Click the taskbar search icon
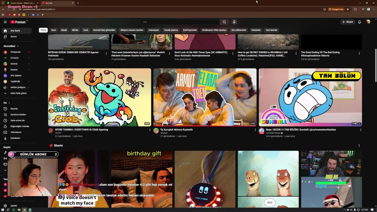Viewport: 377px width, 212px height. pos(8,210)
